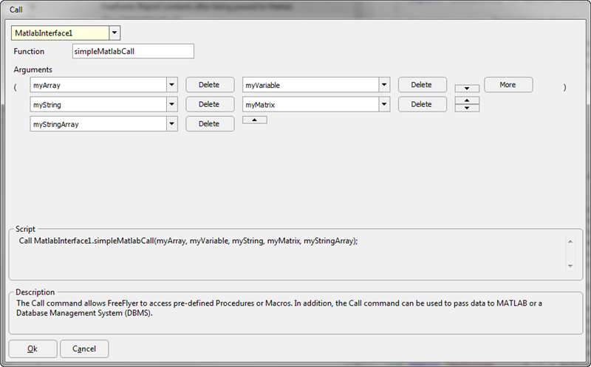Cancel the Call dialog
This screenshot has width=591, height=367.
84,349
